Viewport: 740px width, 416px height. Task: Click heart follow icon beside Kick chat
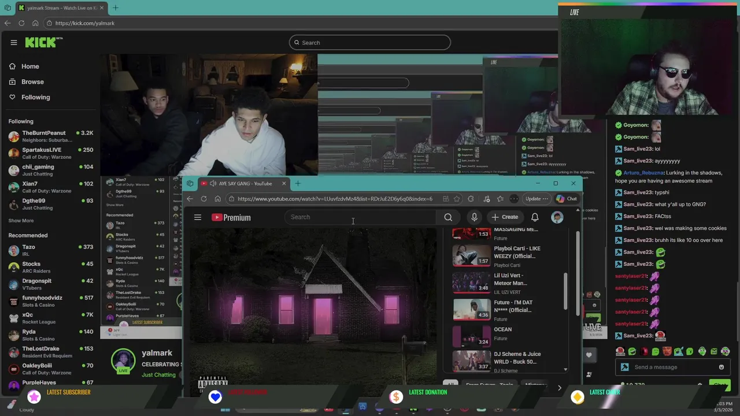589,355
